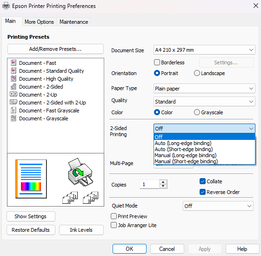The height and width of the screenshot is (256, 261).
Task: Click the Document - 2-Sided preset icon
Action: (x=13, y=86)
